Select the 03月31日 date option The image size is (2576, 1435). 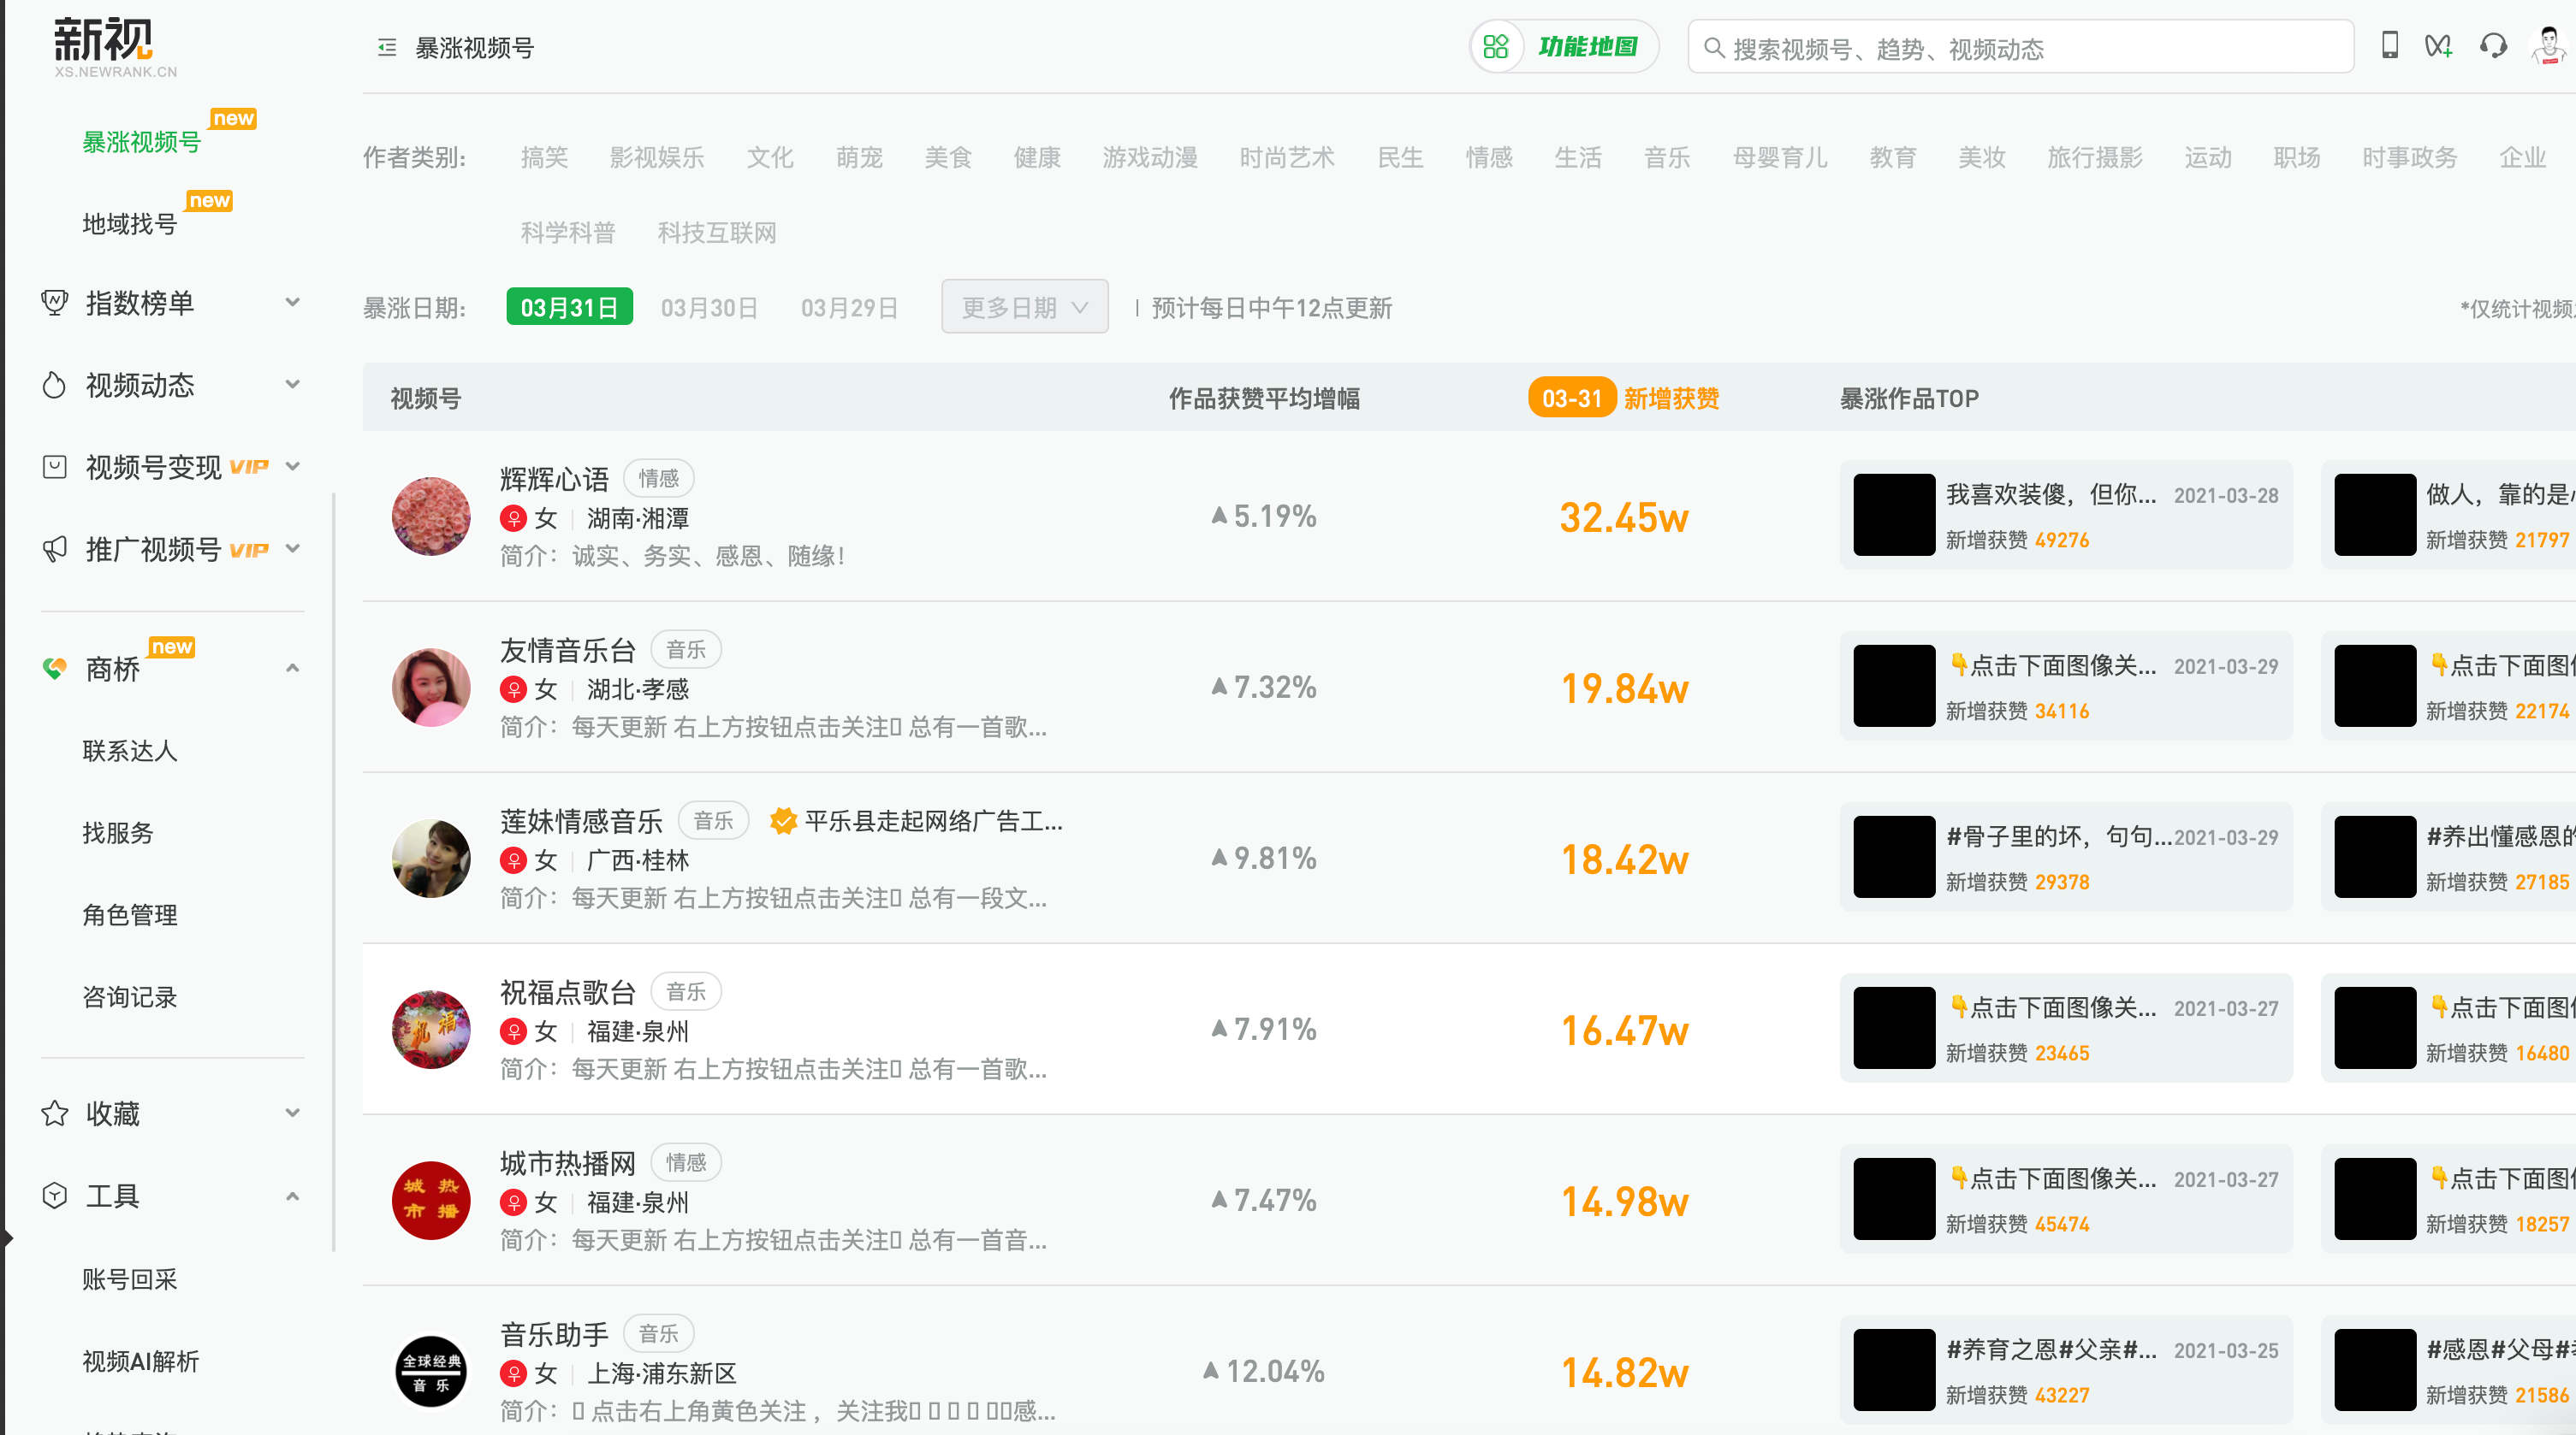pyautogui.click(x=569, y=308)
